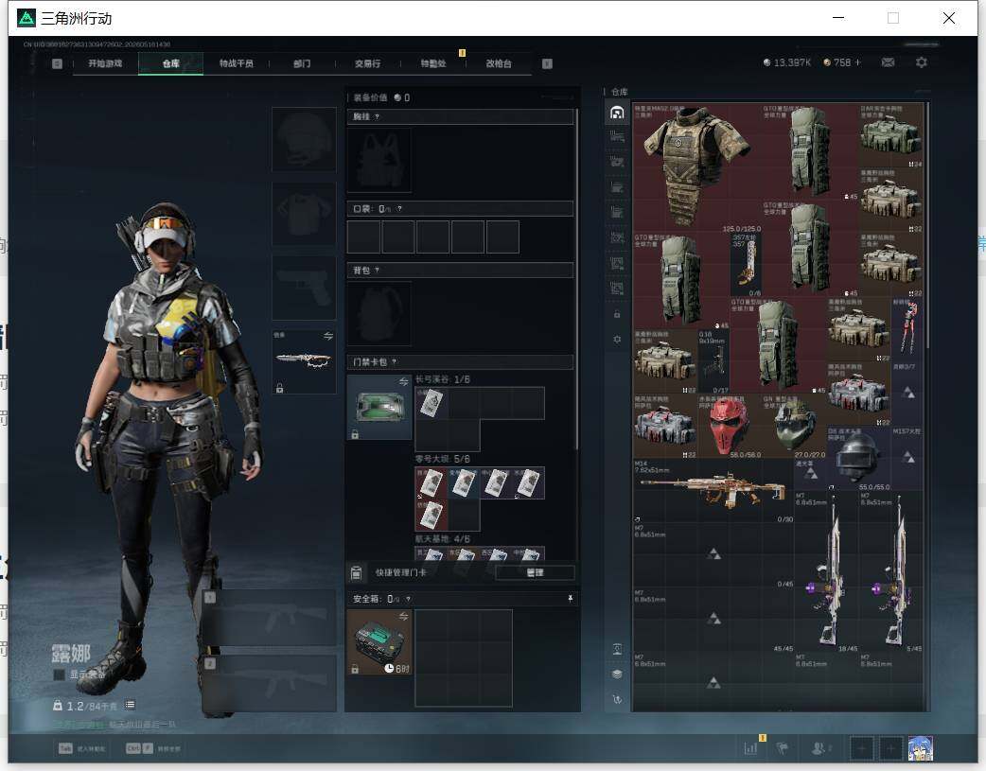This screenshot has height=771, width=986.
Task: Toggle the 显示装备 checkbox
Action: pos(59,675)
